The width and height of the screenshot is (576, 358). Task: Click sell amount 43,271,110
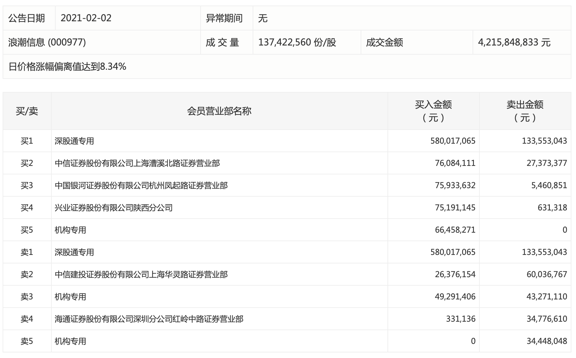[x=547, y=296]
